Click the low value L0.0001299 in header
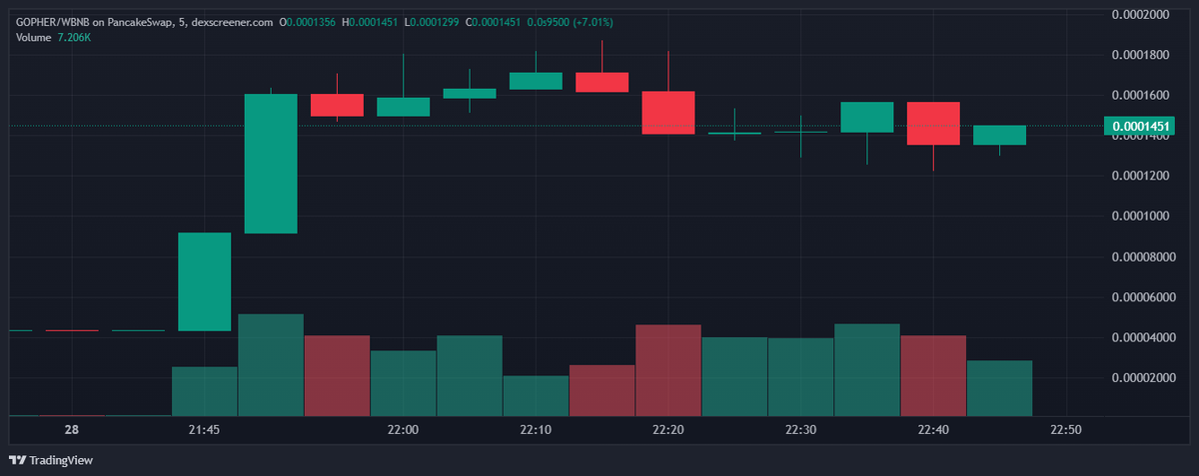Image resolution: width=1199 pixels, height=476 pixels. coord(432,22)
